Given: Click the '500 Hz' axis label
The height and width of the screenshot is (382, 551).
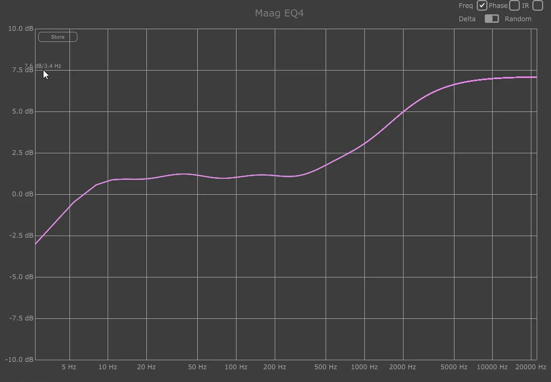Looking at the screenshot, I should point(326,367).
